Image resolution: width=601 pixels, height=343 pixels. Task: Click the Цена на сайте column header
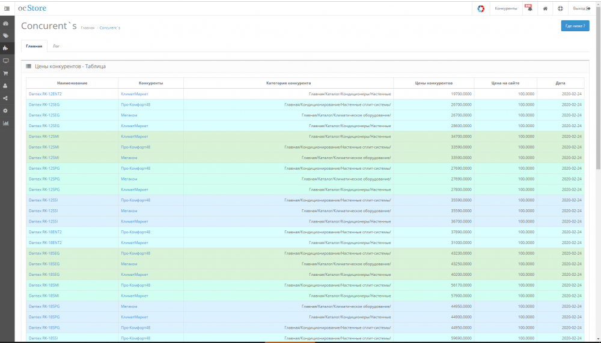click(x=505, y=83)
